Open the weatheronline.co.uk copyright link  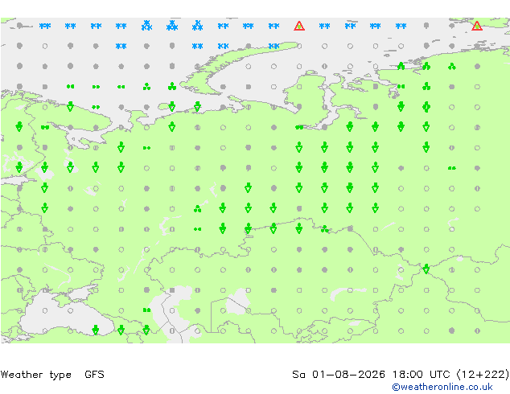[442, 387]
